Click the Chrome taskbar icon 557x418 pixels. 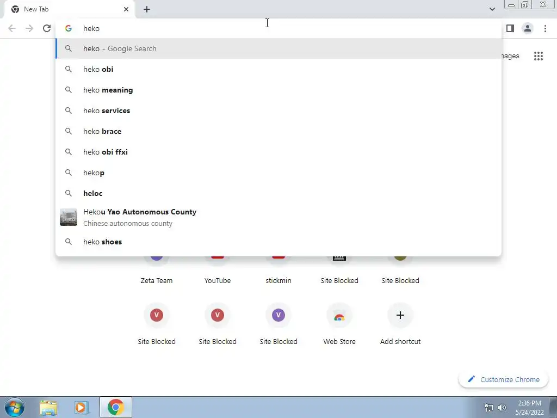click(115, 407)
